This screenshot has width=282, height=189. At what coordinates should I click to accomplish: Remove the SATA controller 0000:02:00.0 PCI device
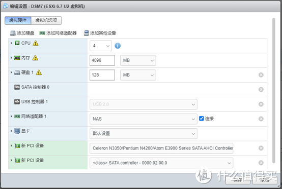pyautogui.click(x=261, y=163)
